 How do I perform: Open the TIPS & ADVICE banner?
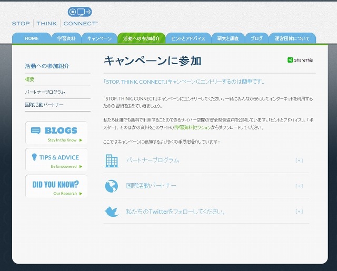[x=56, y=159]
